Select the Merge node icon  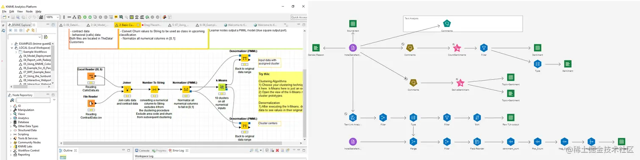(x=413, y=141)
